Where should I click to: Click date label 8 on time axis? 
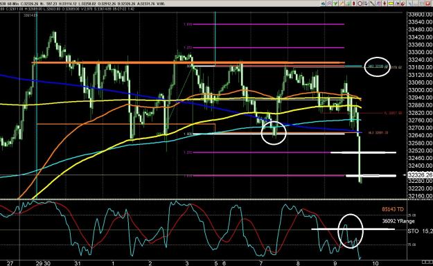[x=298, y=263]
